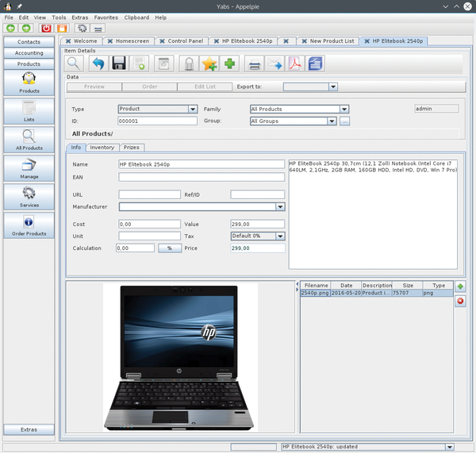Open the Favorites menu
Image resolution: width=476 pixels, height=453 pixels.
click(106, 17)
